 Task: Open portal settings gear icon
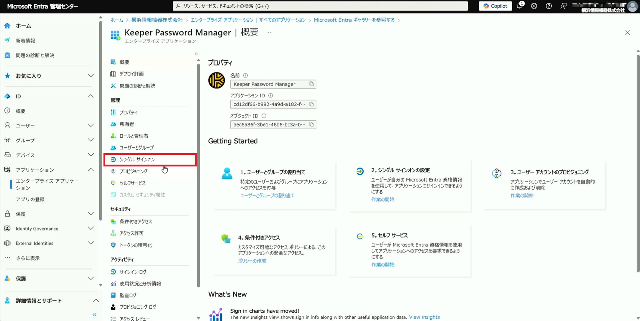pos(534,6)
